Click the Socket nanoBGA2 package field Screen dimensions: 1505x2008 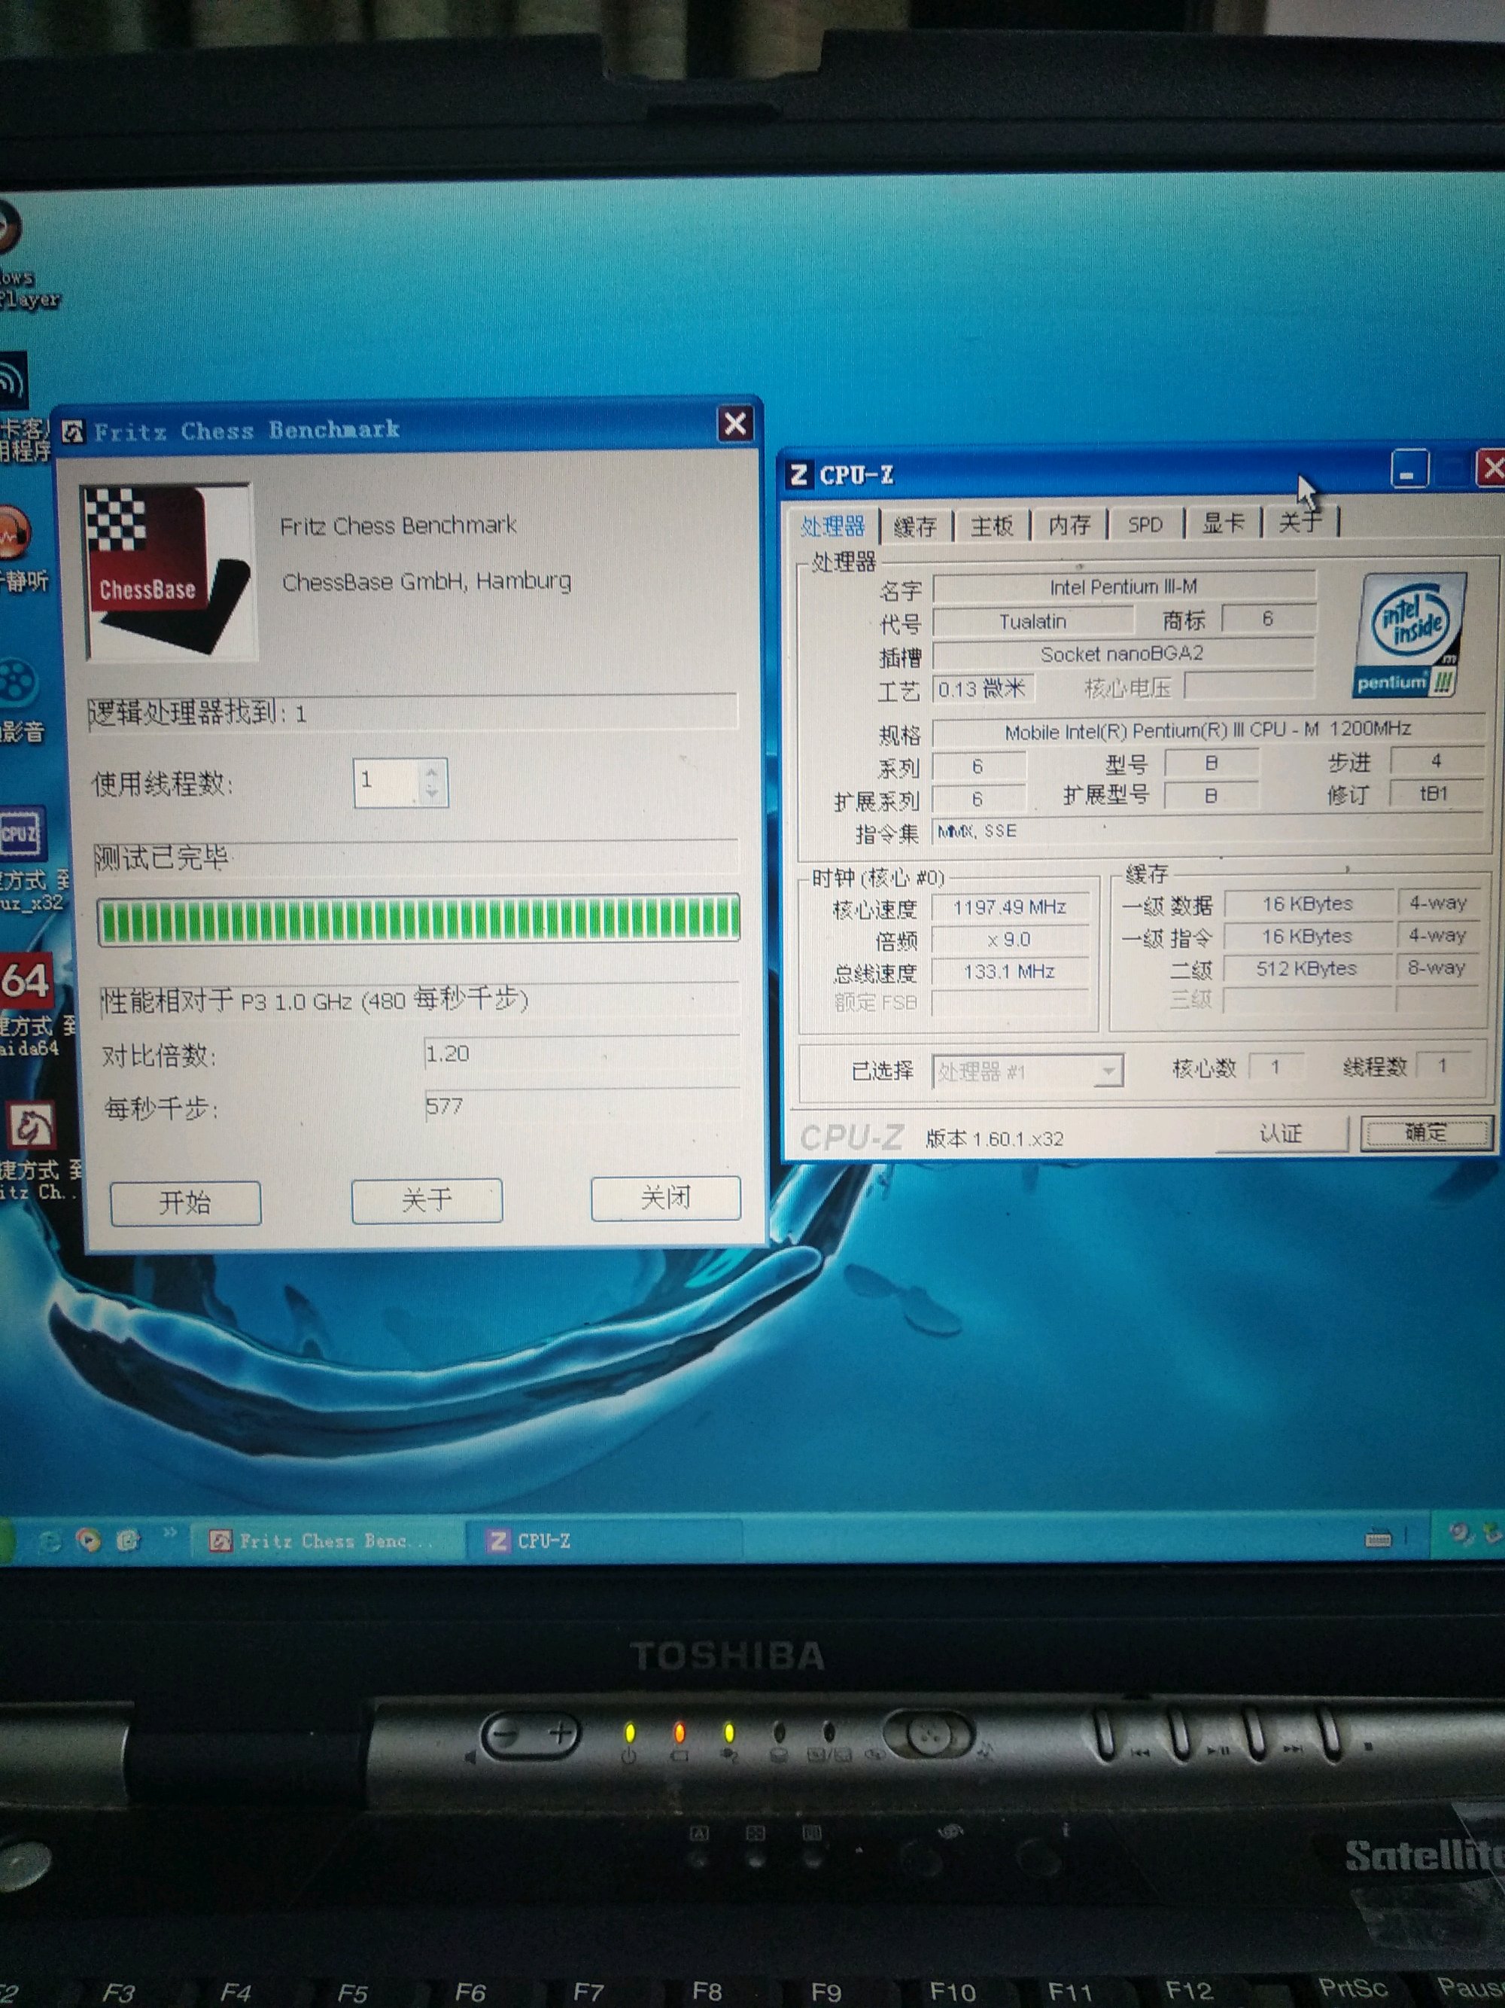tap(1123, 654)
